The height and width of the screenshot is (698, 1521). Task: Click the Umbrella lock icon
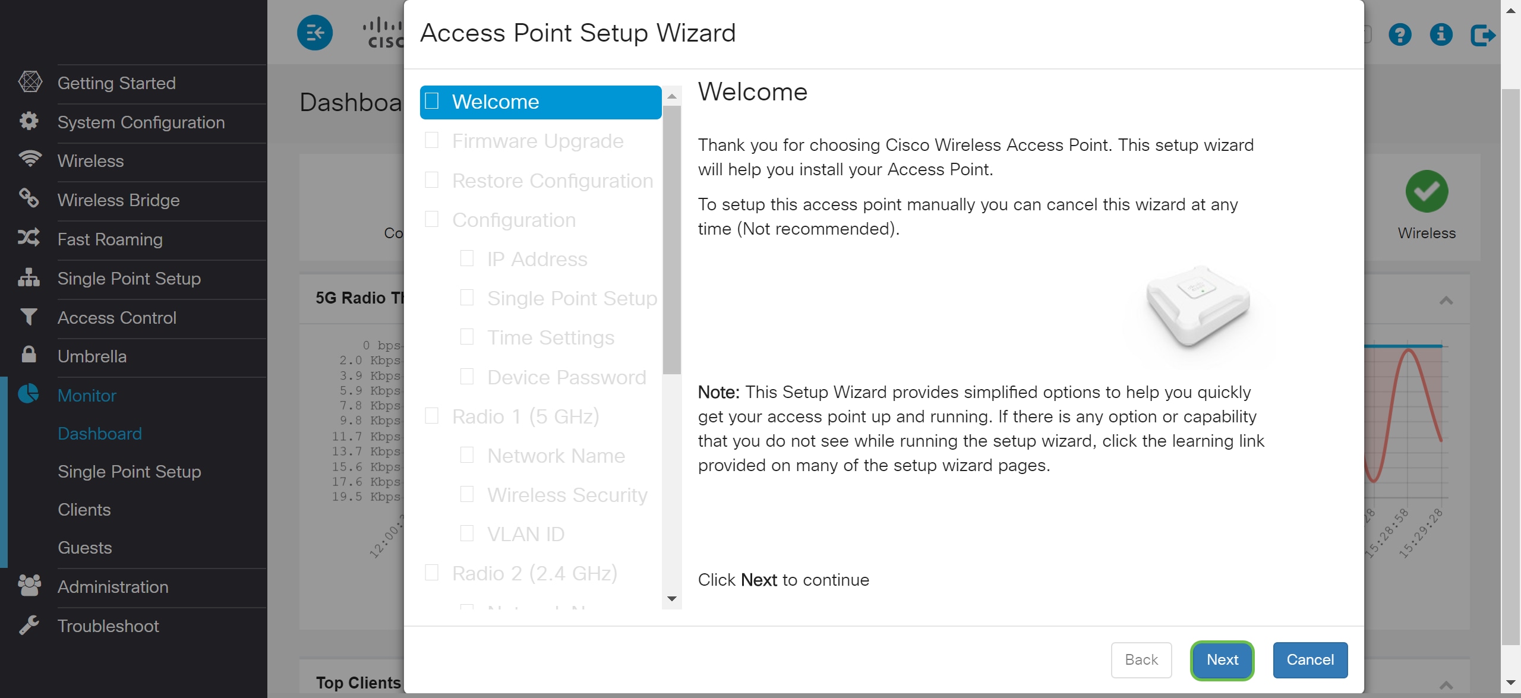[x=29, y=355]
